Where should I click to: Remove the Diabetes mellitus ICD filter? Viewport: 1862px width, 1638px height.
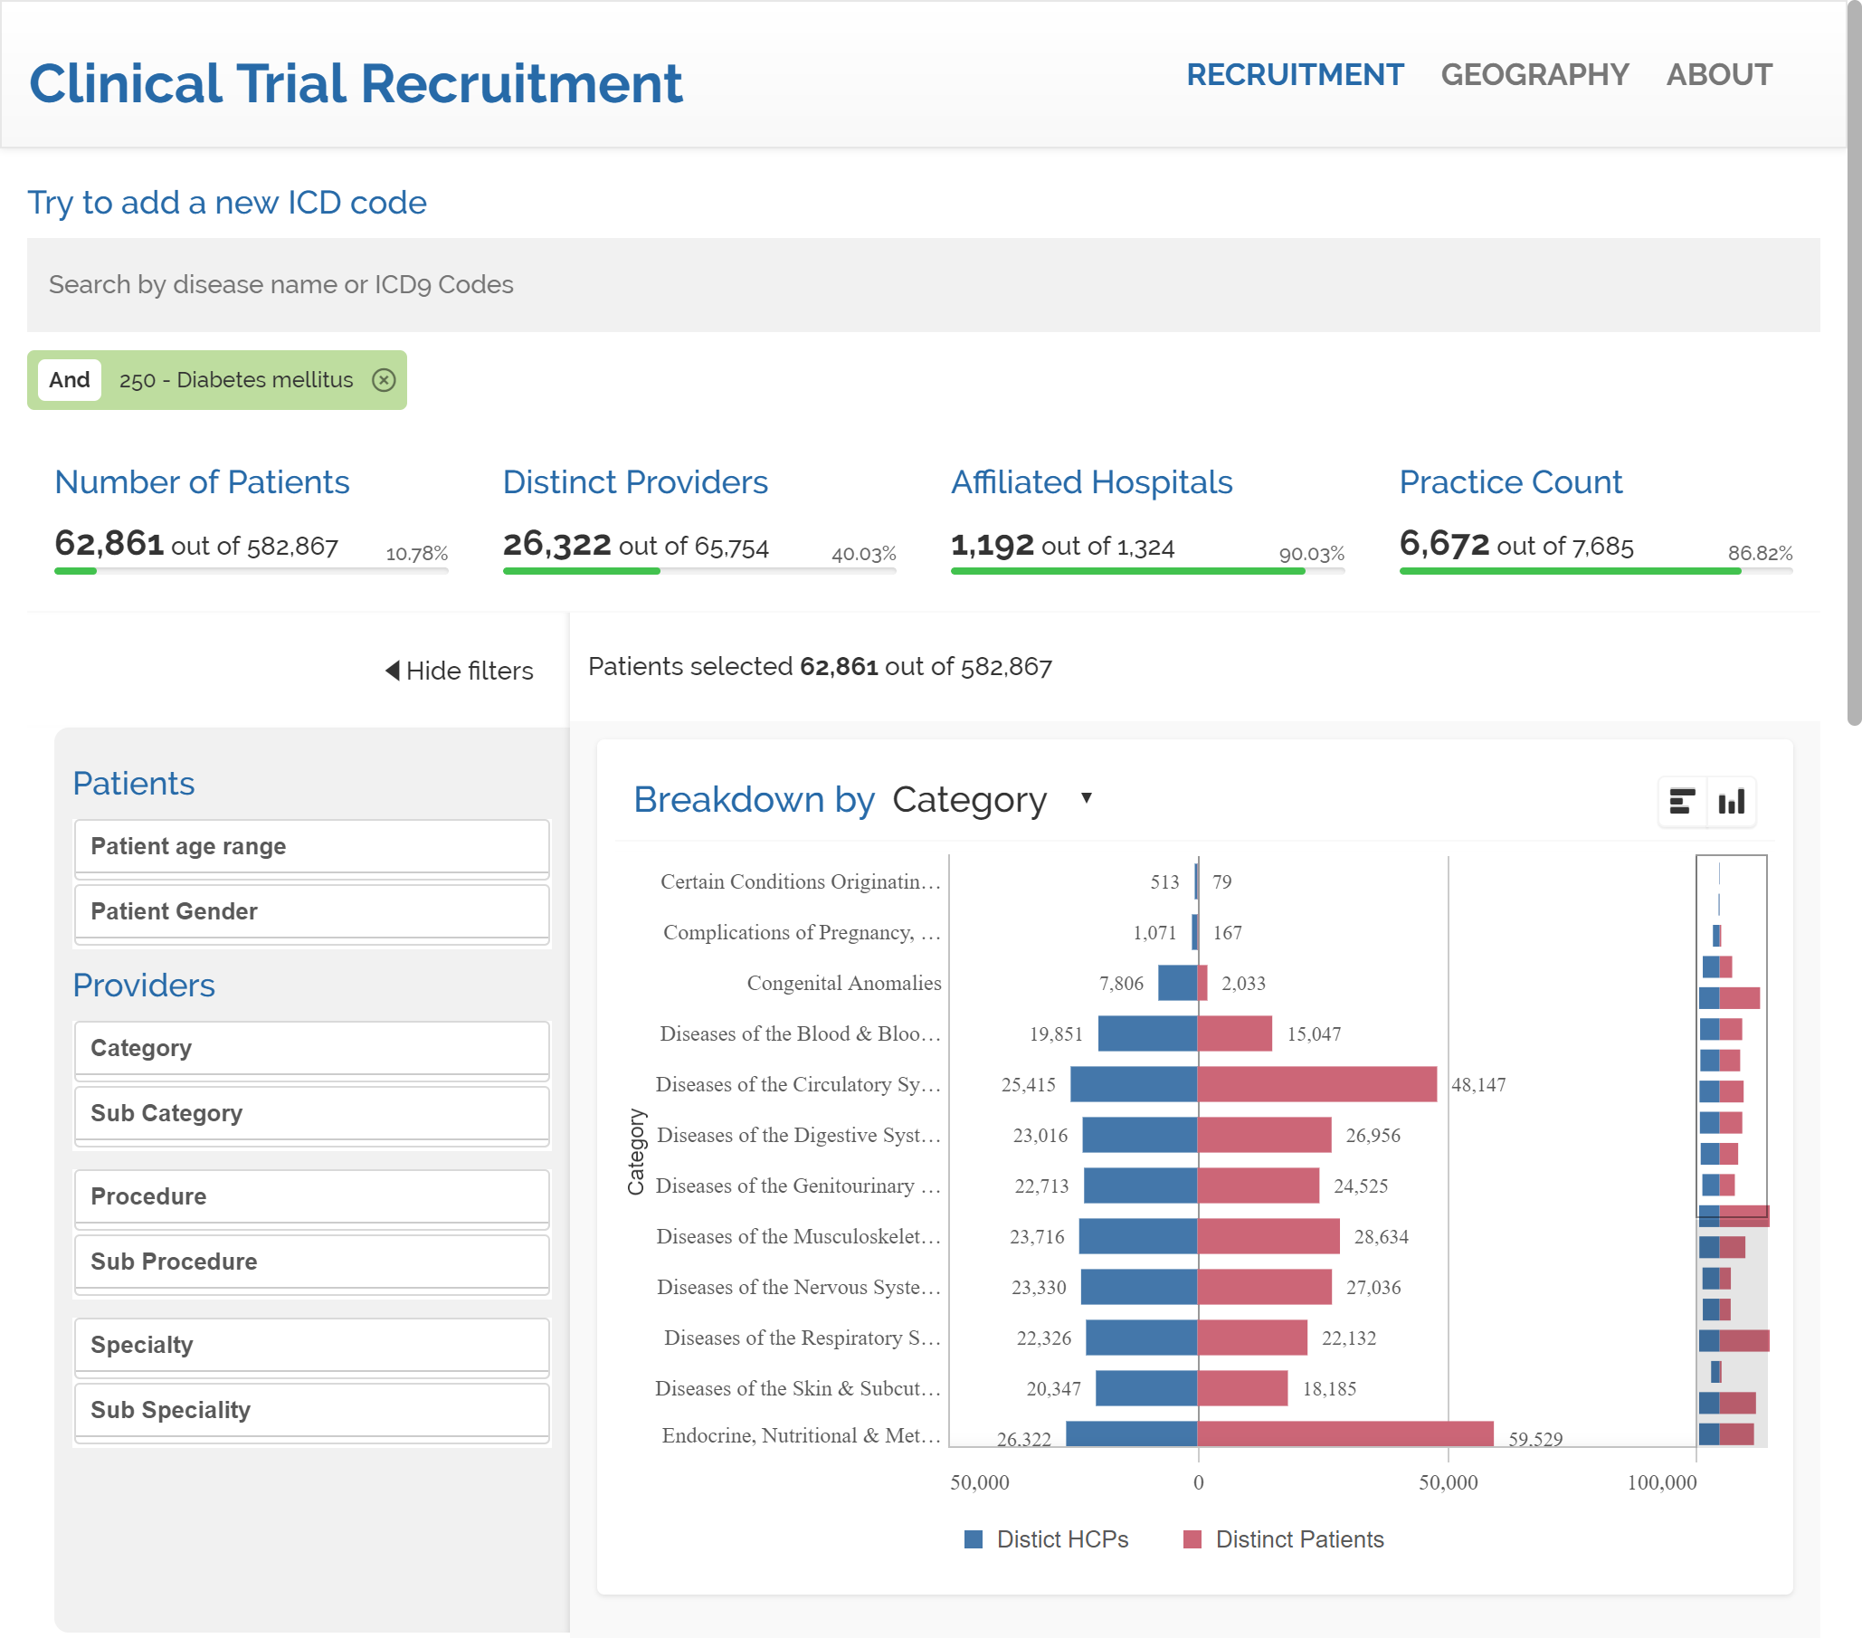[384, 380]
